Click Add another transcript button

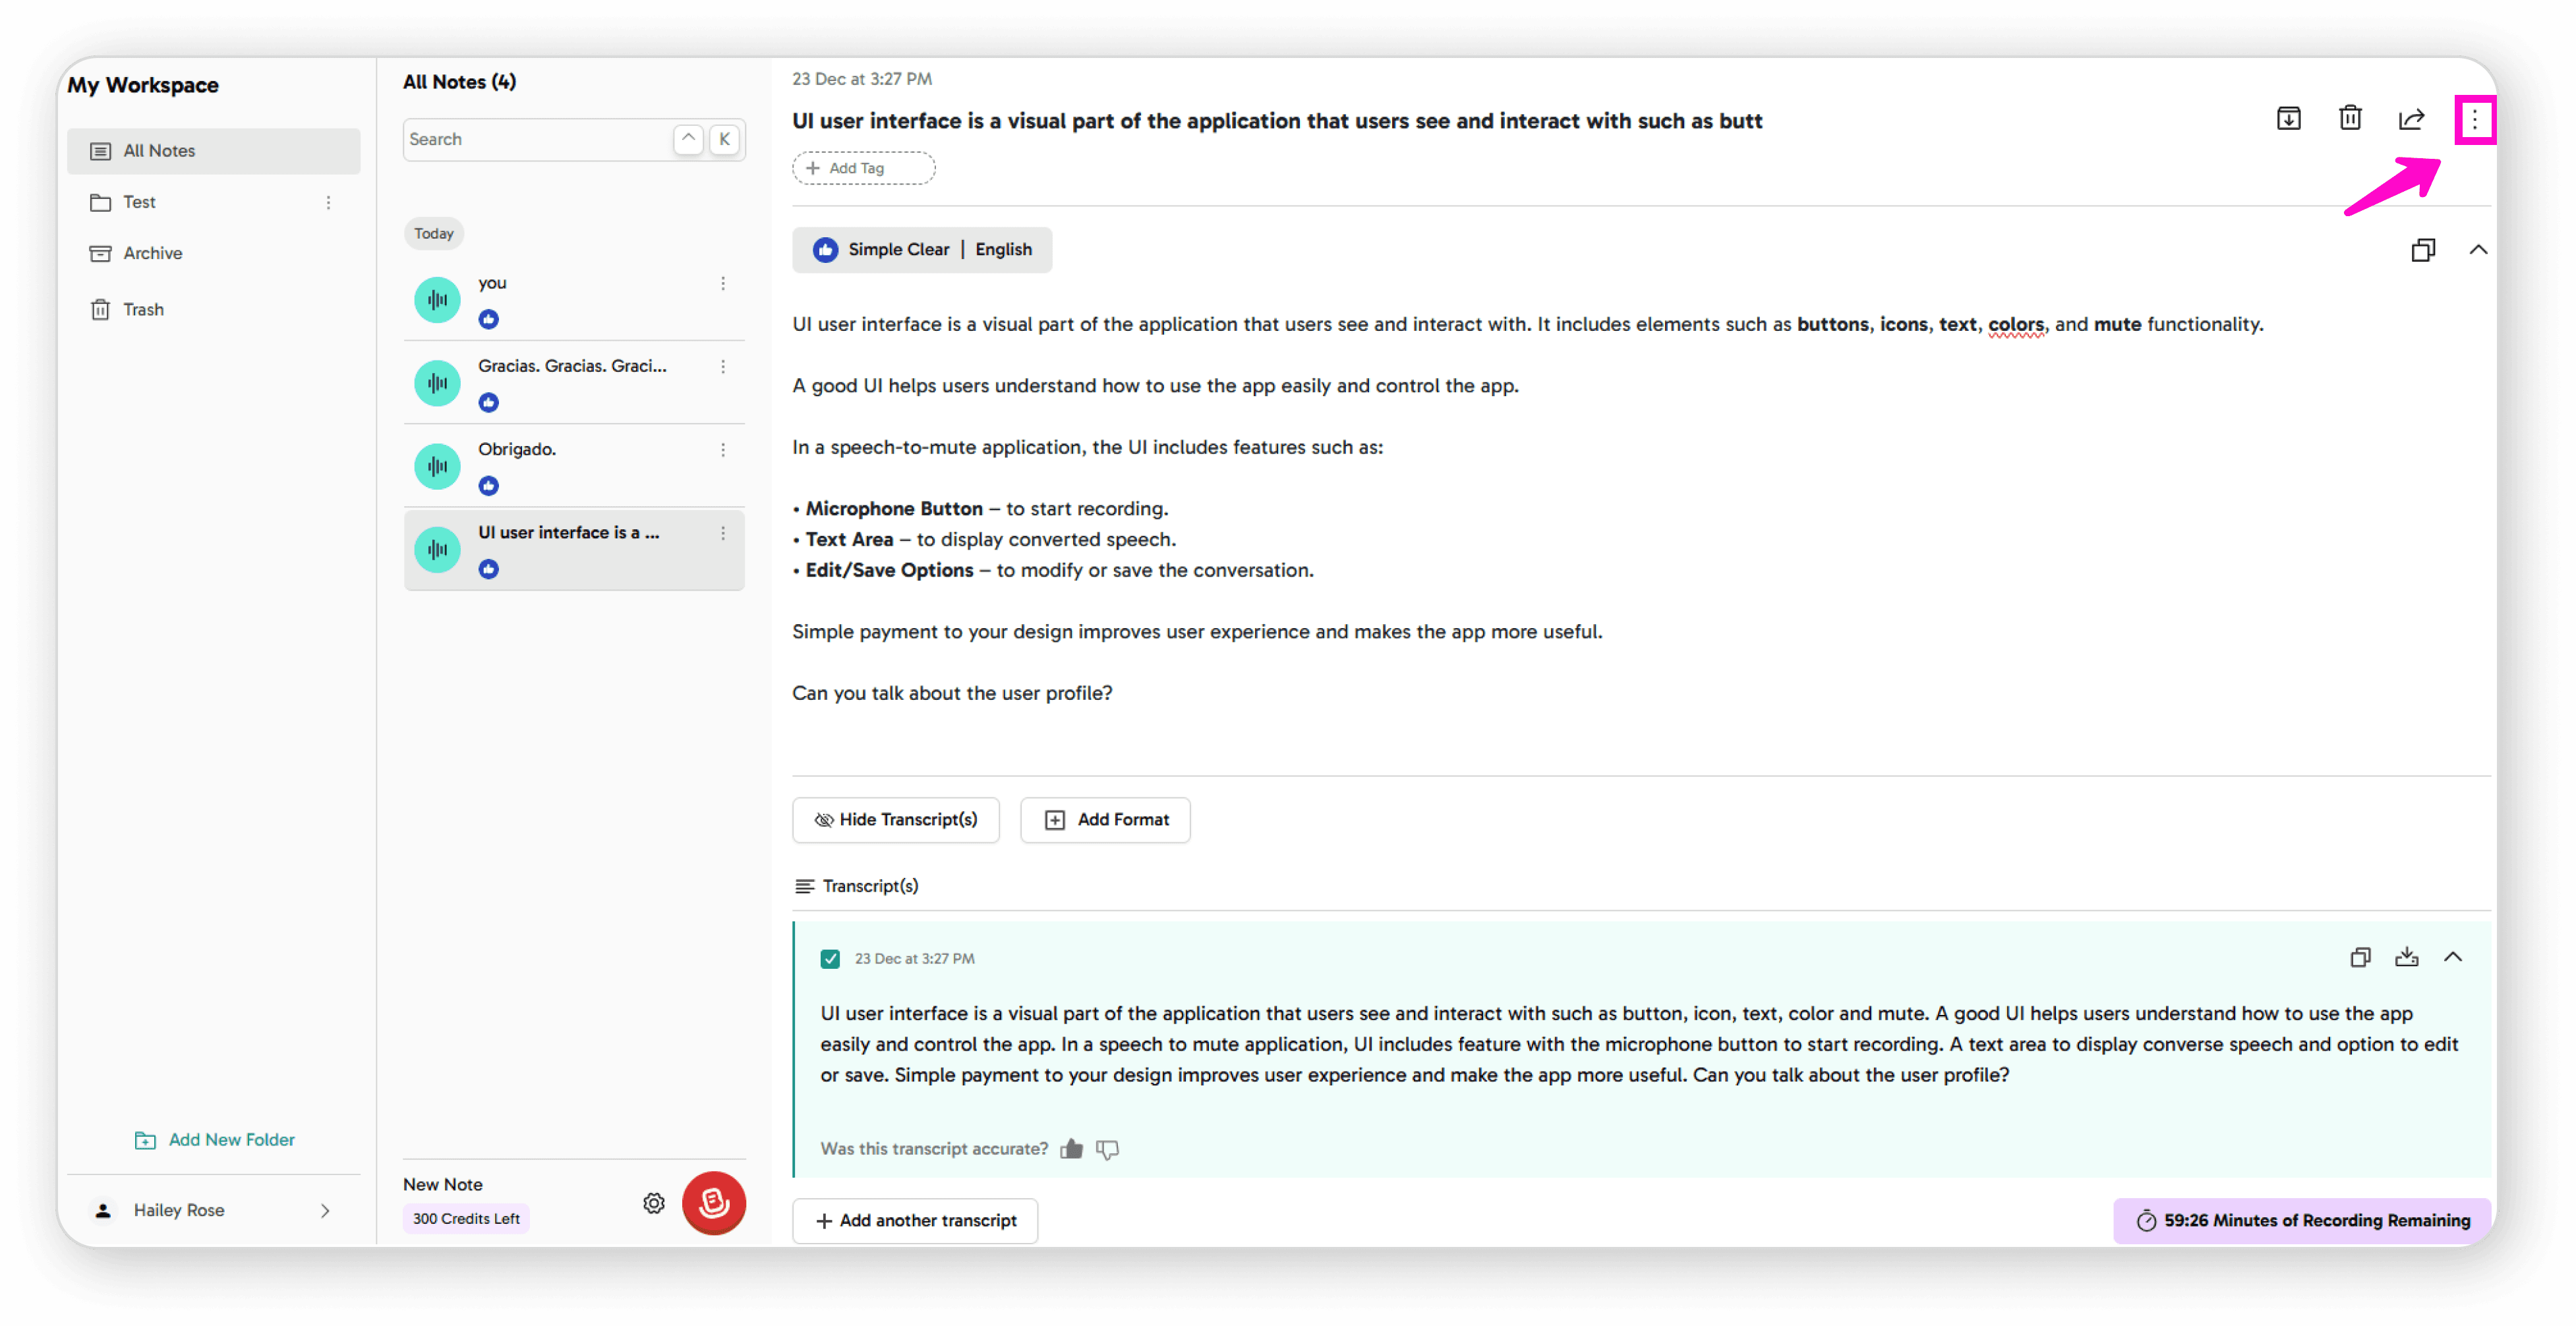click(x=915, y=1220)
